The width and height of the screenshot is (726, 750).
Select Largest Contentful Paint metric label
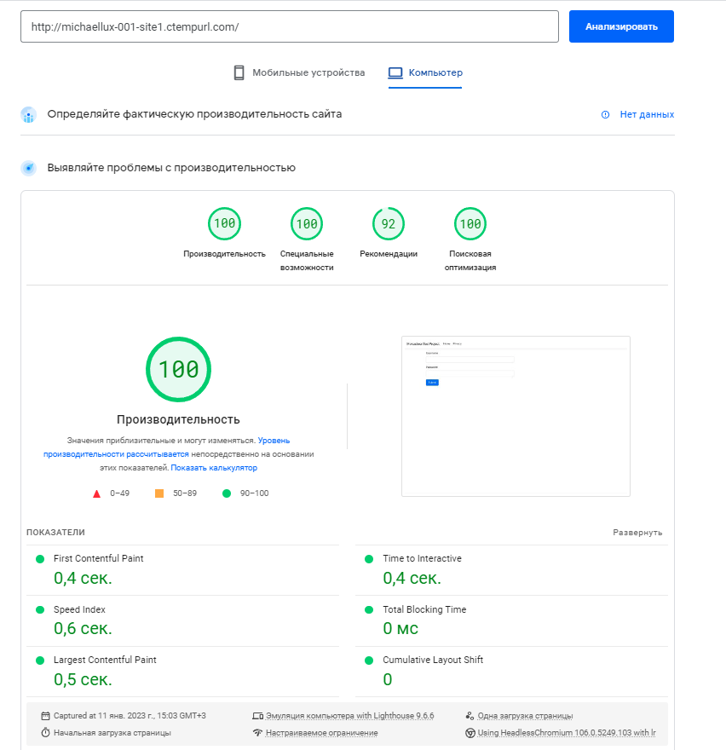click(x=105, y=660)
